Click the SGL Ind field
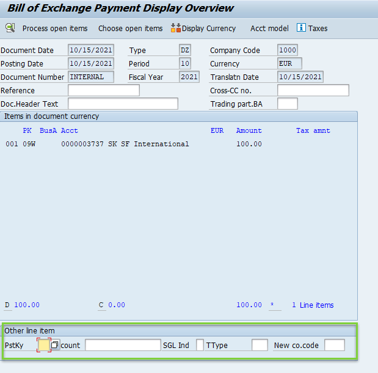The width and height of the screenshot is (378, 373). [x=200, y=345]
